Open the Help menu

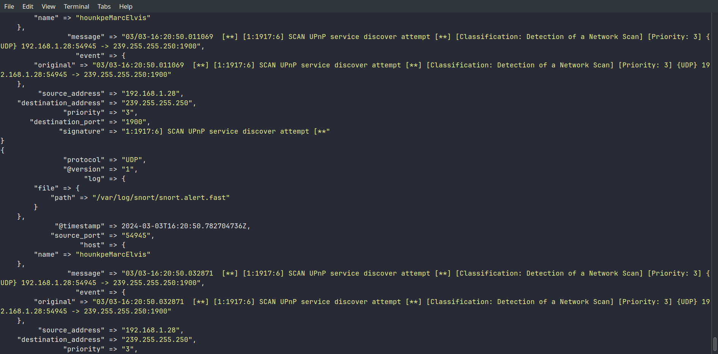click(x=126, y=6)
